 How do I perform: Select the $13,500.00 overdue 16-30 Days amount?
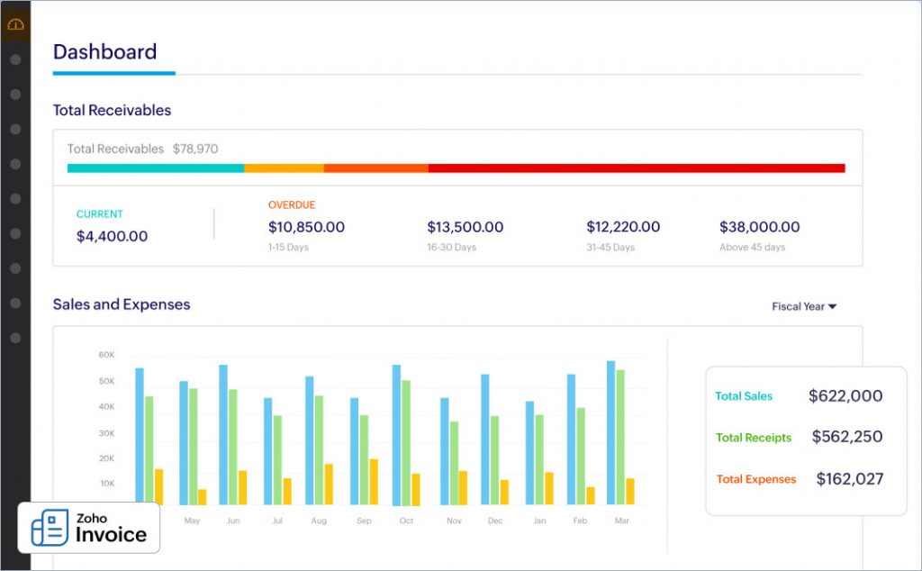pyautogui.click(x=465, y=227)
